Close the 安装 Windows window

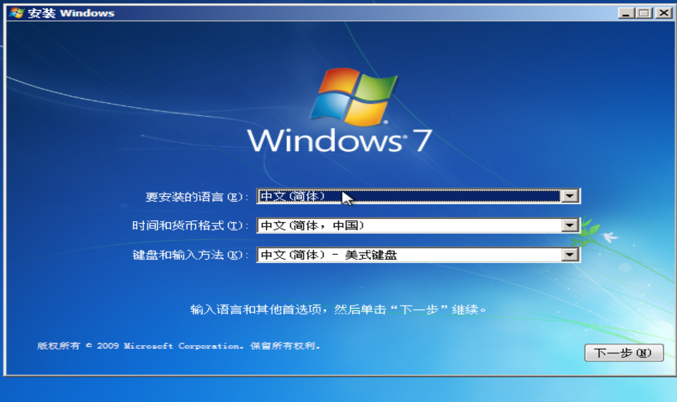663,13
